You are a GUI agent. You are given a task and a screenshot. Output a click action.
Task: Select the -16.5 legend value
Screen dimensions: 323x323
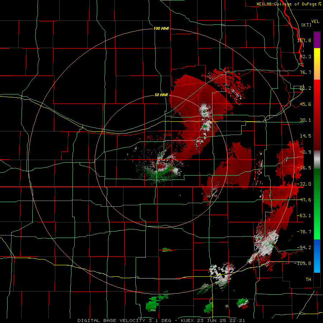304,168
